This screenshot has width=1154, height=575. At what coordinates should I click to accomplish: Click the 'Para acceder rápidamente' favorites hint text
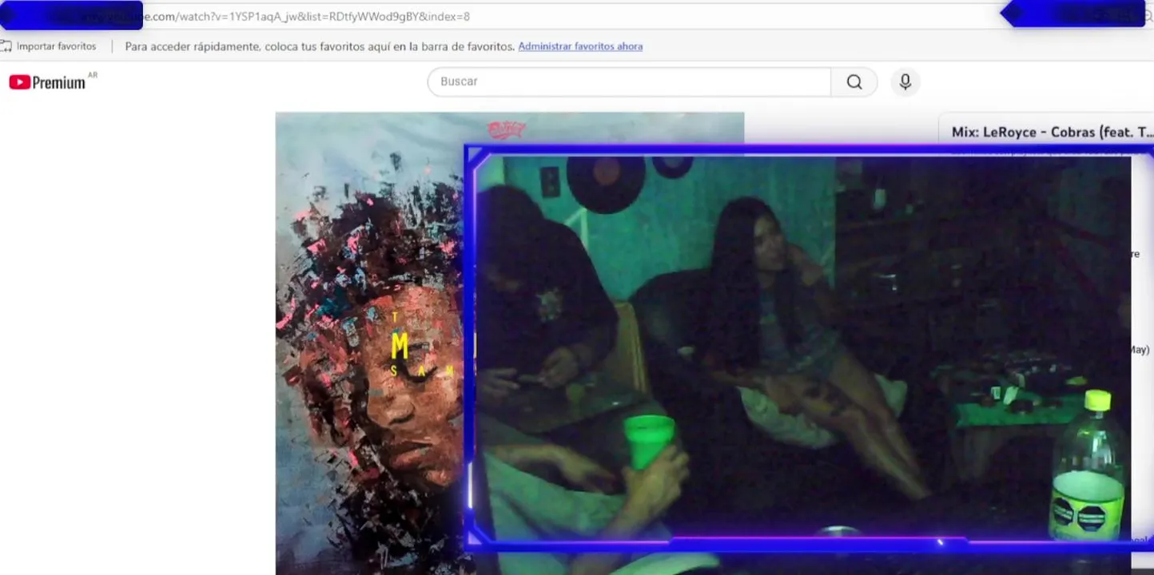coord(320,46)
